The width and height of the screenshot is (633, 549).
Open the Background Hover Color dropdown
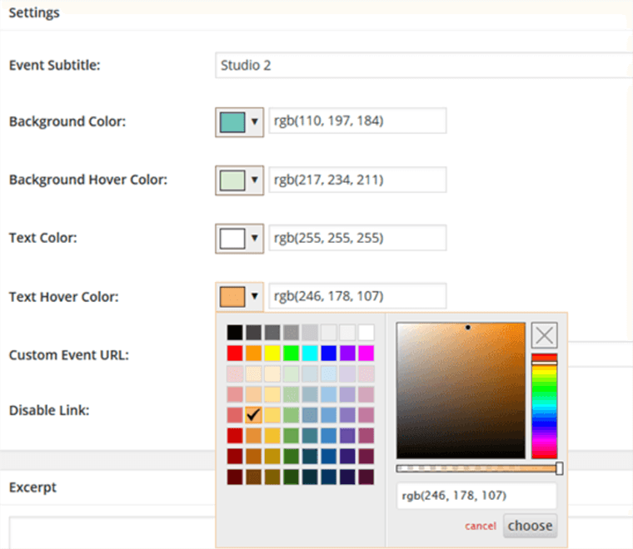coord(240,180)
